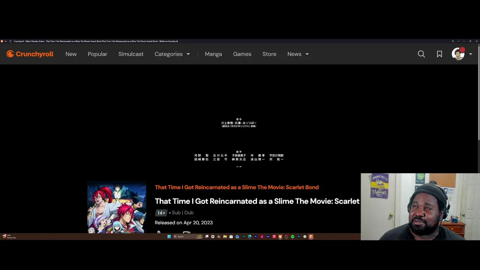Open Adobe Premiere Pro from the taskbar
Image resolution: width=480 pixels, height=270 pixels.
coord(256,237)
